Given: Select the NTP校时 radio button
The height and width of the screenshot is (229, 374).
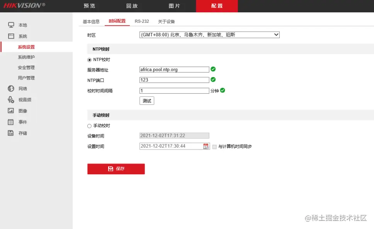Looking at the screenshot, I should point(90,60).
